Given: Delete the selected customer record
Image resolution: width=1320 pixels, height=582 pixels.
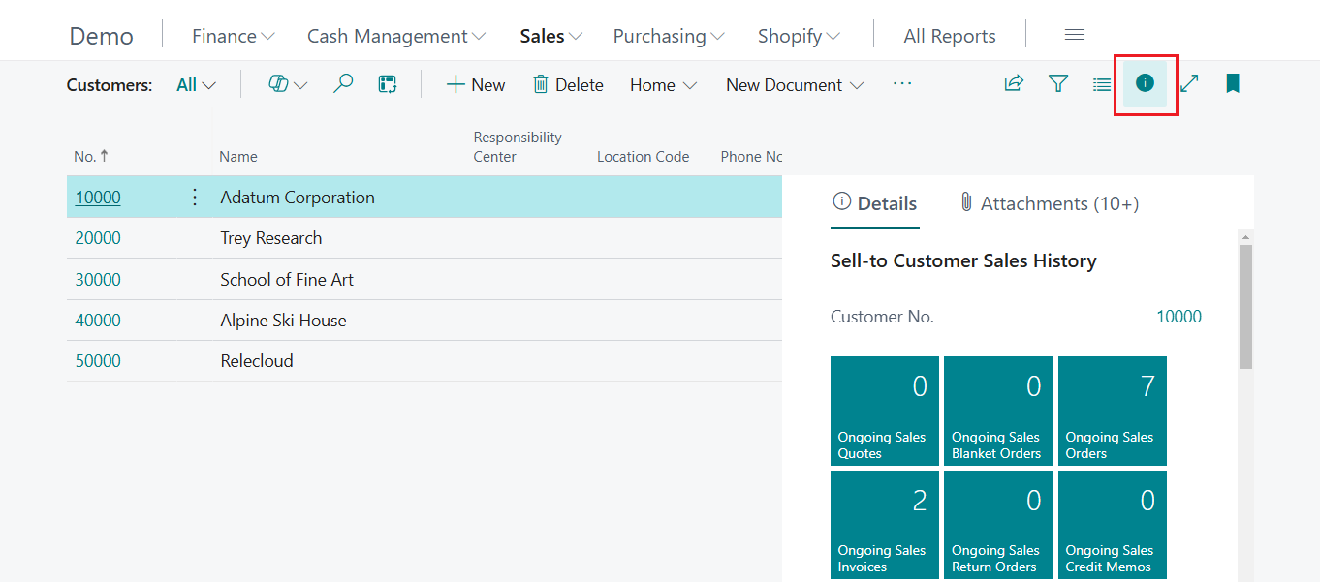Looking at the screenshot, I should pyautogui.click(x=568, y=84).
